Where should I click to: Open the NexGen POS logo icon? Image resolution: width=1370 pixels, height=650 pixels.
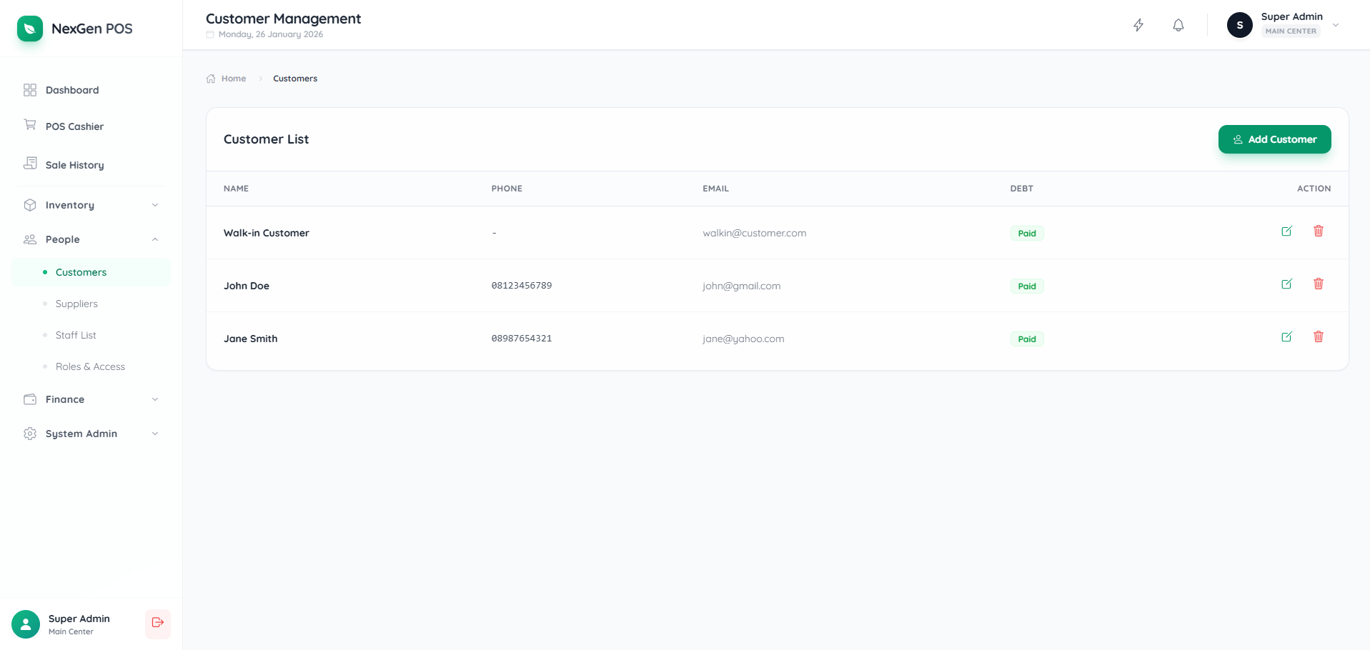tap(29, 29)
